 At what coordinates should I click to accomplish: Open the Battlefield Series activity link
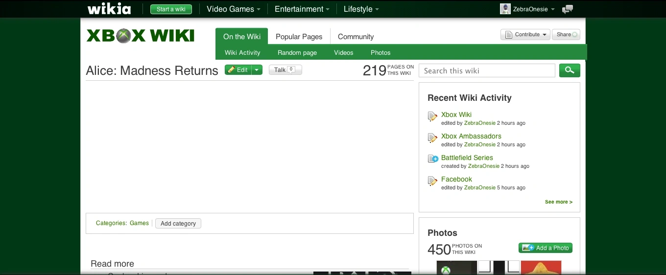click(467, 158)
